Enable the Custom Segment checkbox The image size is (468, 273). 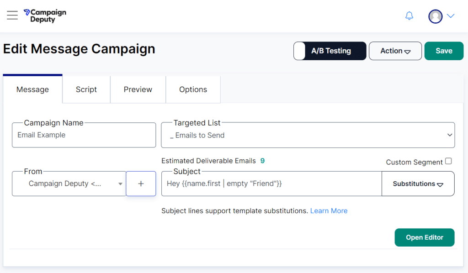448,161
